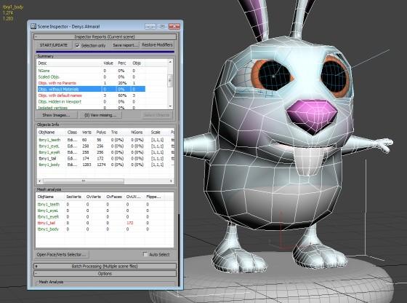This screenshot has width=407, height=303.
Task: Click the Select Objects button
Action: tap(156, 115)
